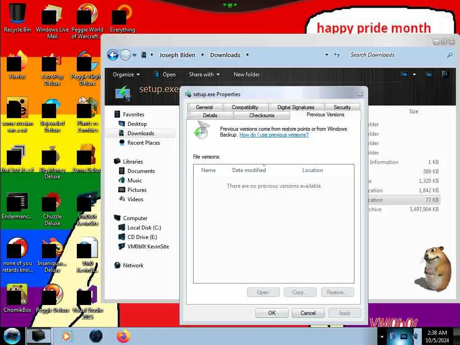
Task: Click the Downloads breadcrumb segment
Action: click(225, 55)
